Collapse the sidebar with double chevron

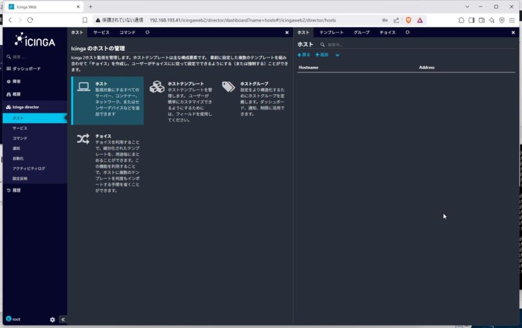point(63,320)
